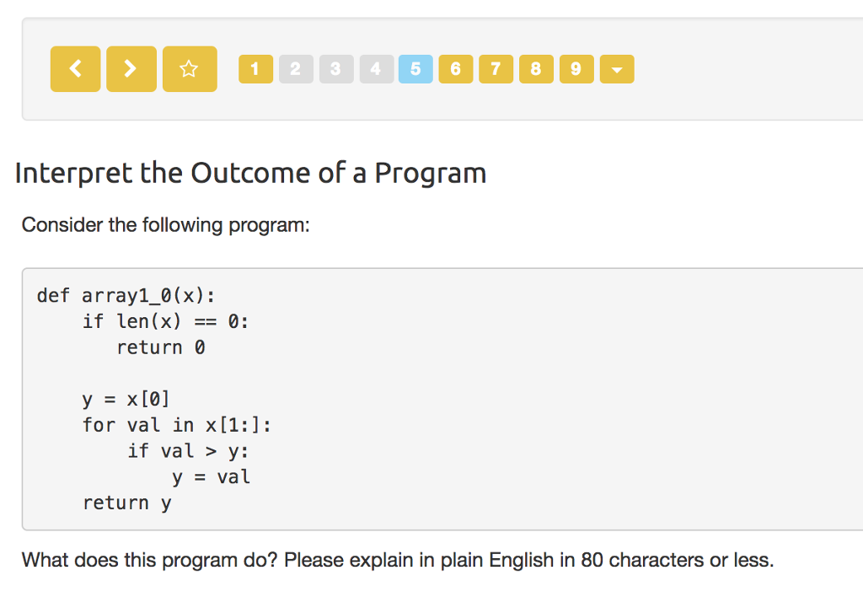The image size is (863, 597).
Task: Select question 7 in the navigation bar
Action: (496, 69)
